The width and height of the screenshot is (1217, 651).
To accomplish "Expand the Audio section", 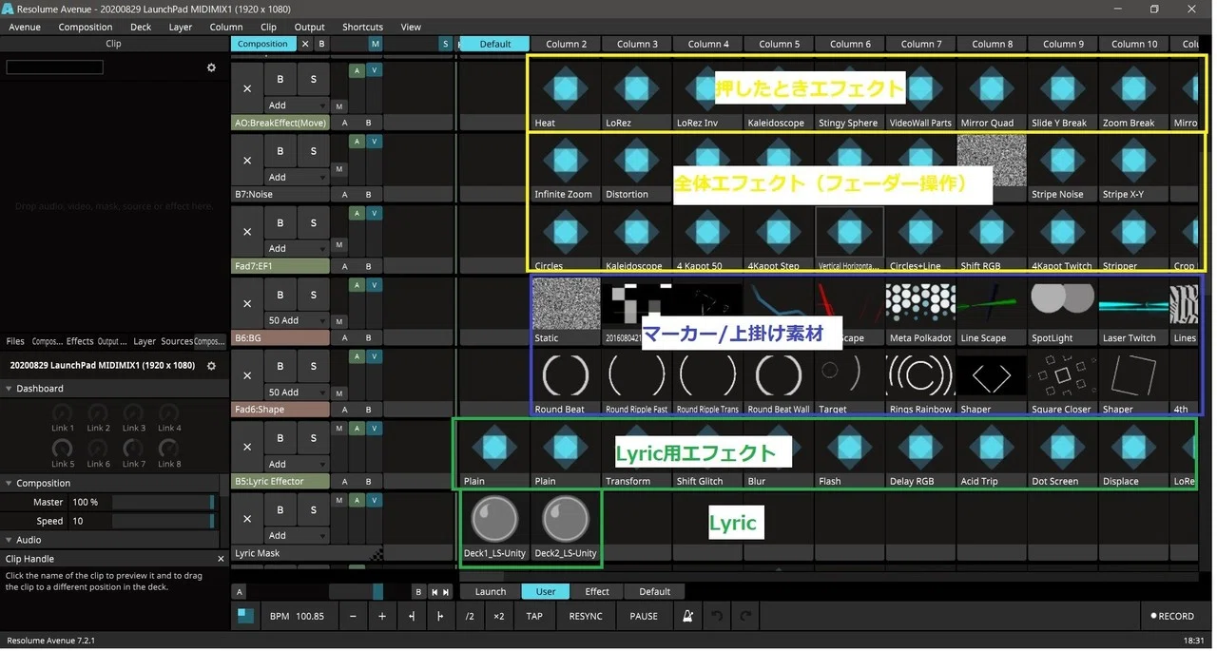I will click(9, 540).
